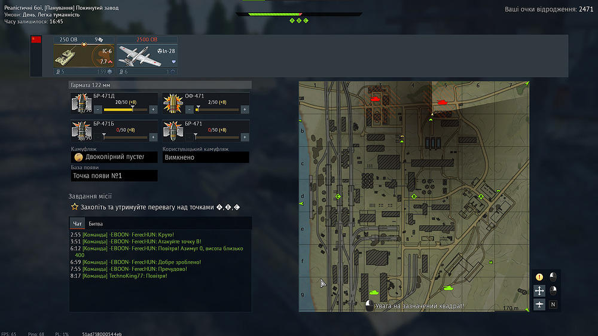This screenshot has width=598, height=336.
Task: Click the N key hint icon
Action: [x=553, y=304]
